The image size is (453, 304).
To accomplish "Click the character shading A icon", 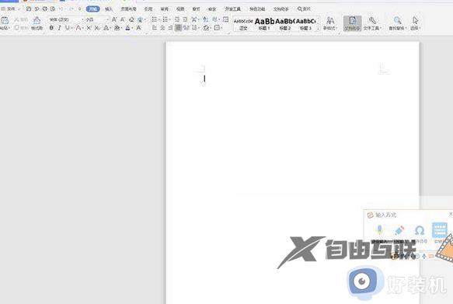I will (x=138, y=28).
